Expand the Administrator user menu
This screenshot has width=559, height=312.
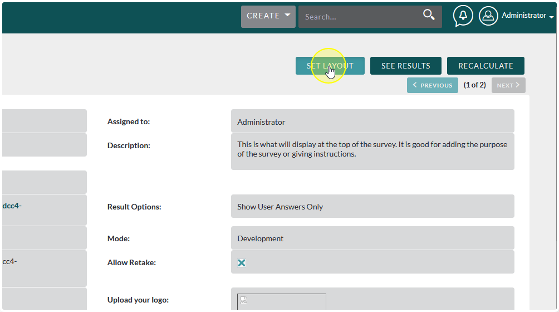coord(527,16)
